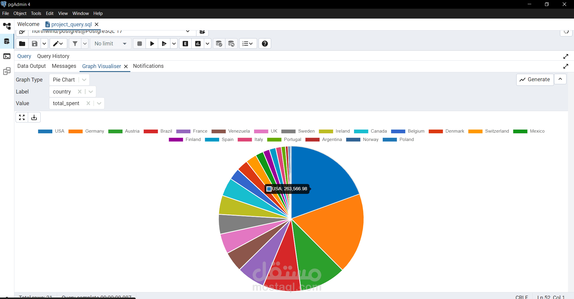Maximize the results panel
574x299 pixels.
pos(566,66)
